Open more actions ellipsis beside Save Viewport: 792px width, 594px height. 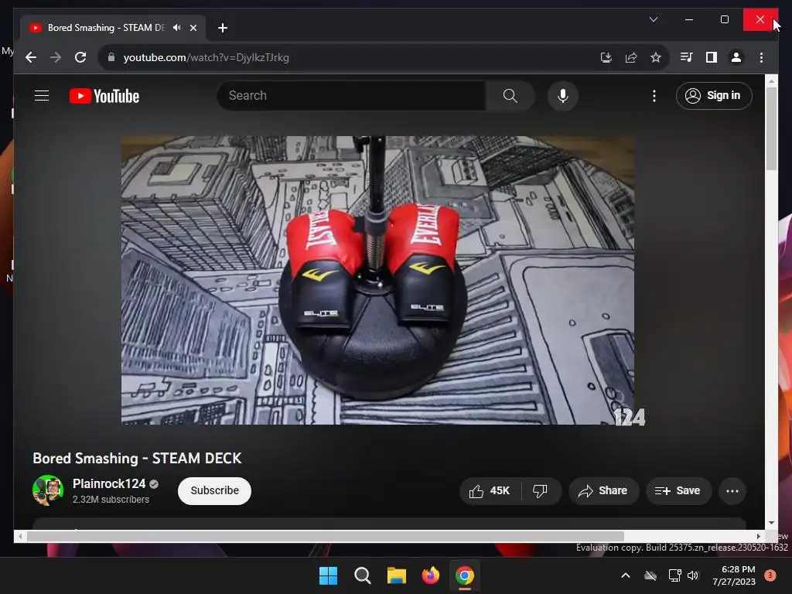tap(732, 491)
